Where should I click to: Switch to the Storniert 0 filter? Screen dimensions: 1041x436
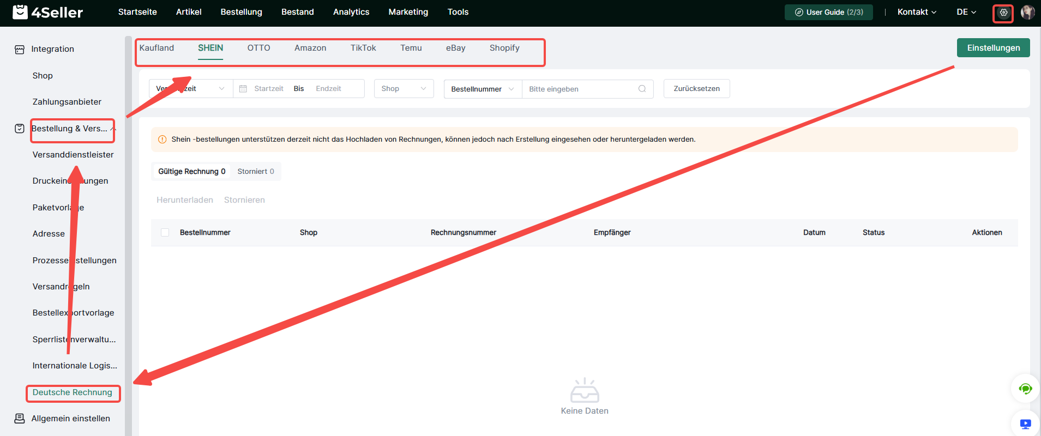256,171
